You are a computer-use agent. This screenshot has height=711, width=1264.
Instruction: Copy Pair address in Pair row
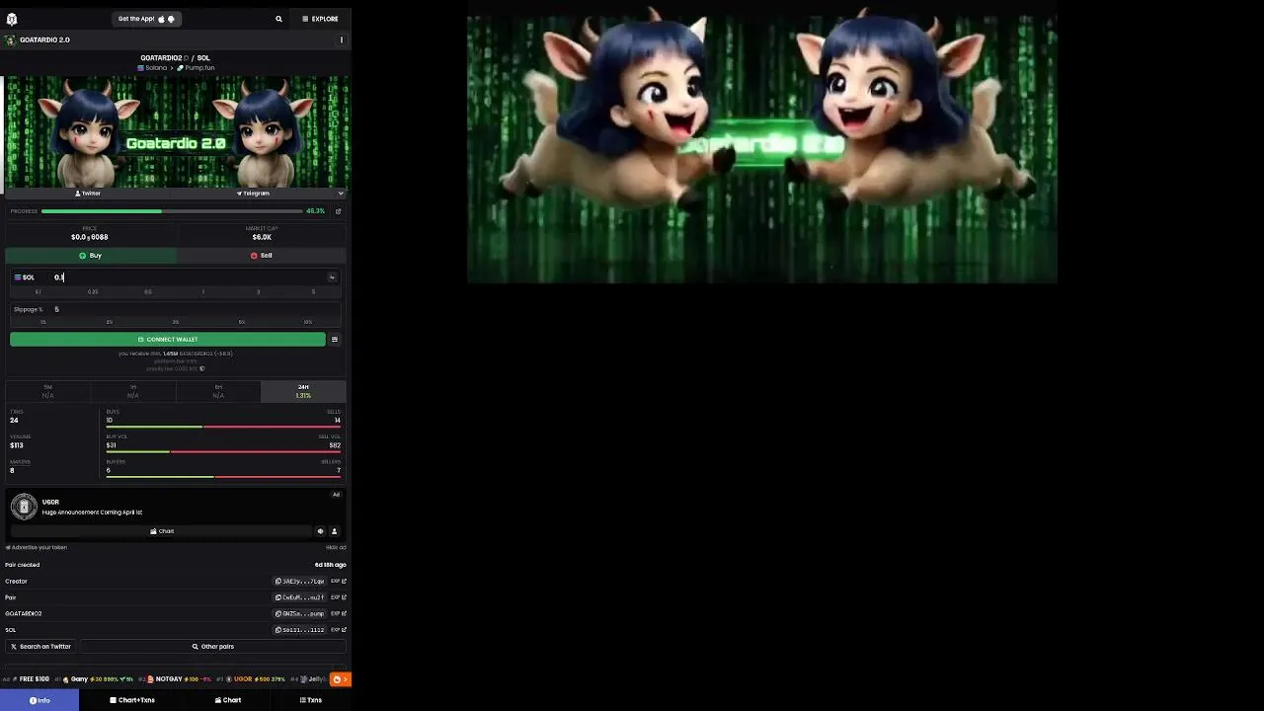(299, 597)
